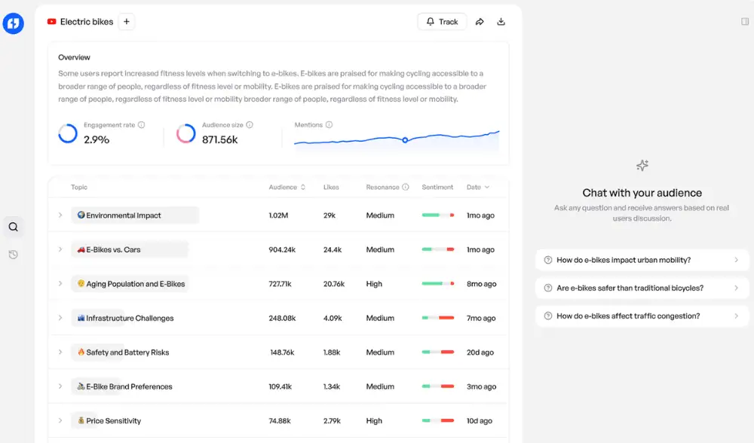Click the sentiment bar for Safety and Battery Risks

[438, 353]
